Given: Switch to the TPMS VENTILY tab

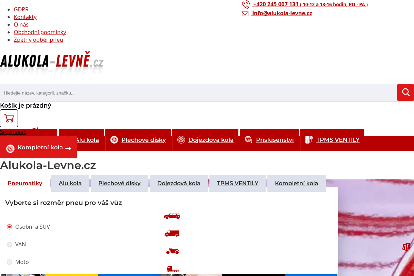Looking at the screenshot, I should tap(238, 183).
